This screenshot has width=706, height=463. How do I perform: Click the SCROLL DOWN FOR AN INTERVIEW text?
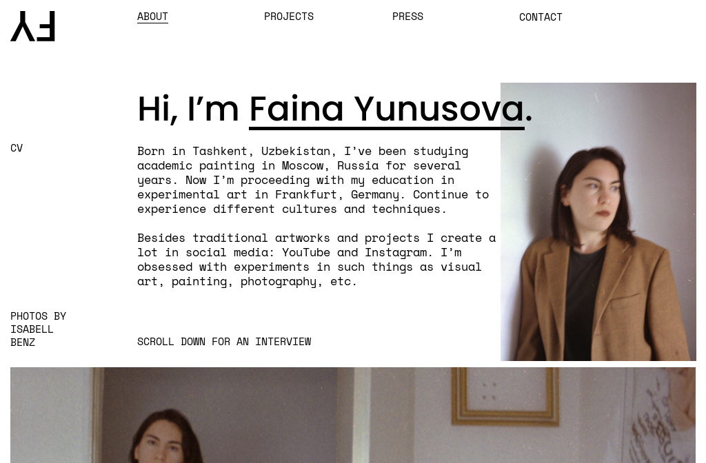coord(224,342)
